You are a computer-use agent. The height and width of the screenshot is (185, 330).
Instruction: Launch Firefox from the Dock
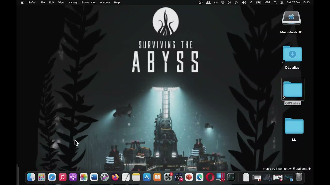[x=115, y=177]
